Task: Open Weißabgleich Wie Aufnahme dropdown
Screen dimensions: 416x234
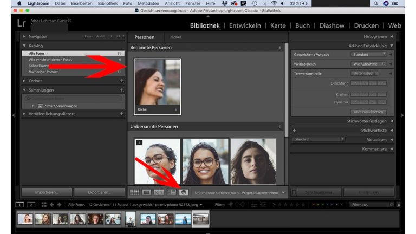Action: click(368, 64)
